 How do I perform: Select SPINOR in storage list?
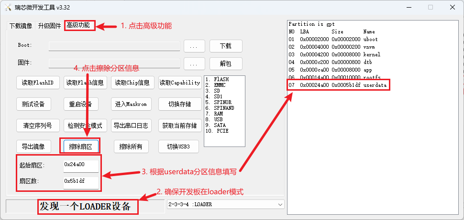click(x=219, y=102)
